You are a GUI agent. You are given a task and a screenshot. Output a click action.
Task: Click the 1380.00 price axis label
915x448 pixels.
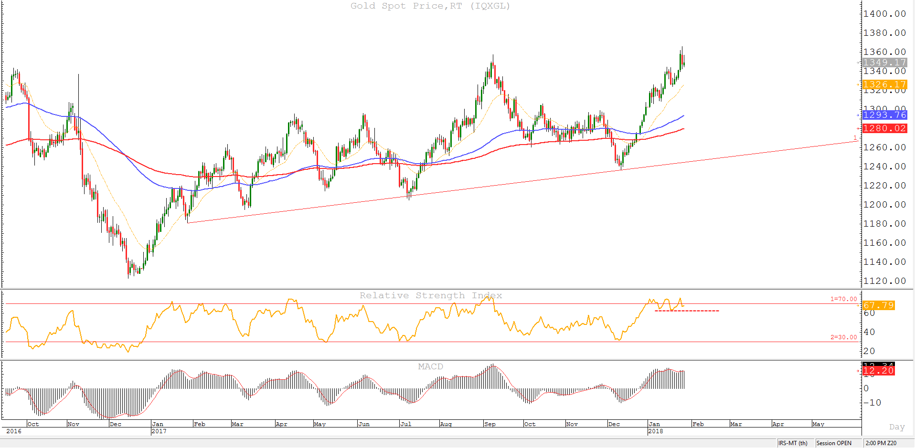point(884,33)
